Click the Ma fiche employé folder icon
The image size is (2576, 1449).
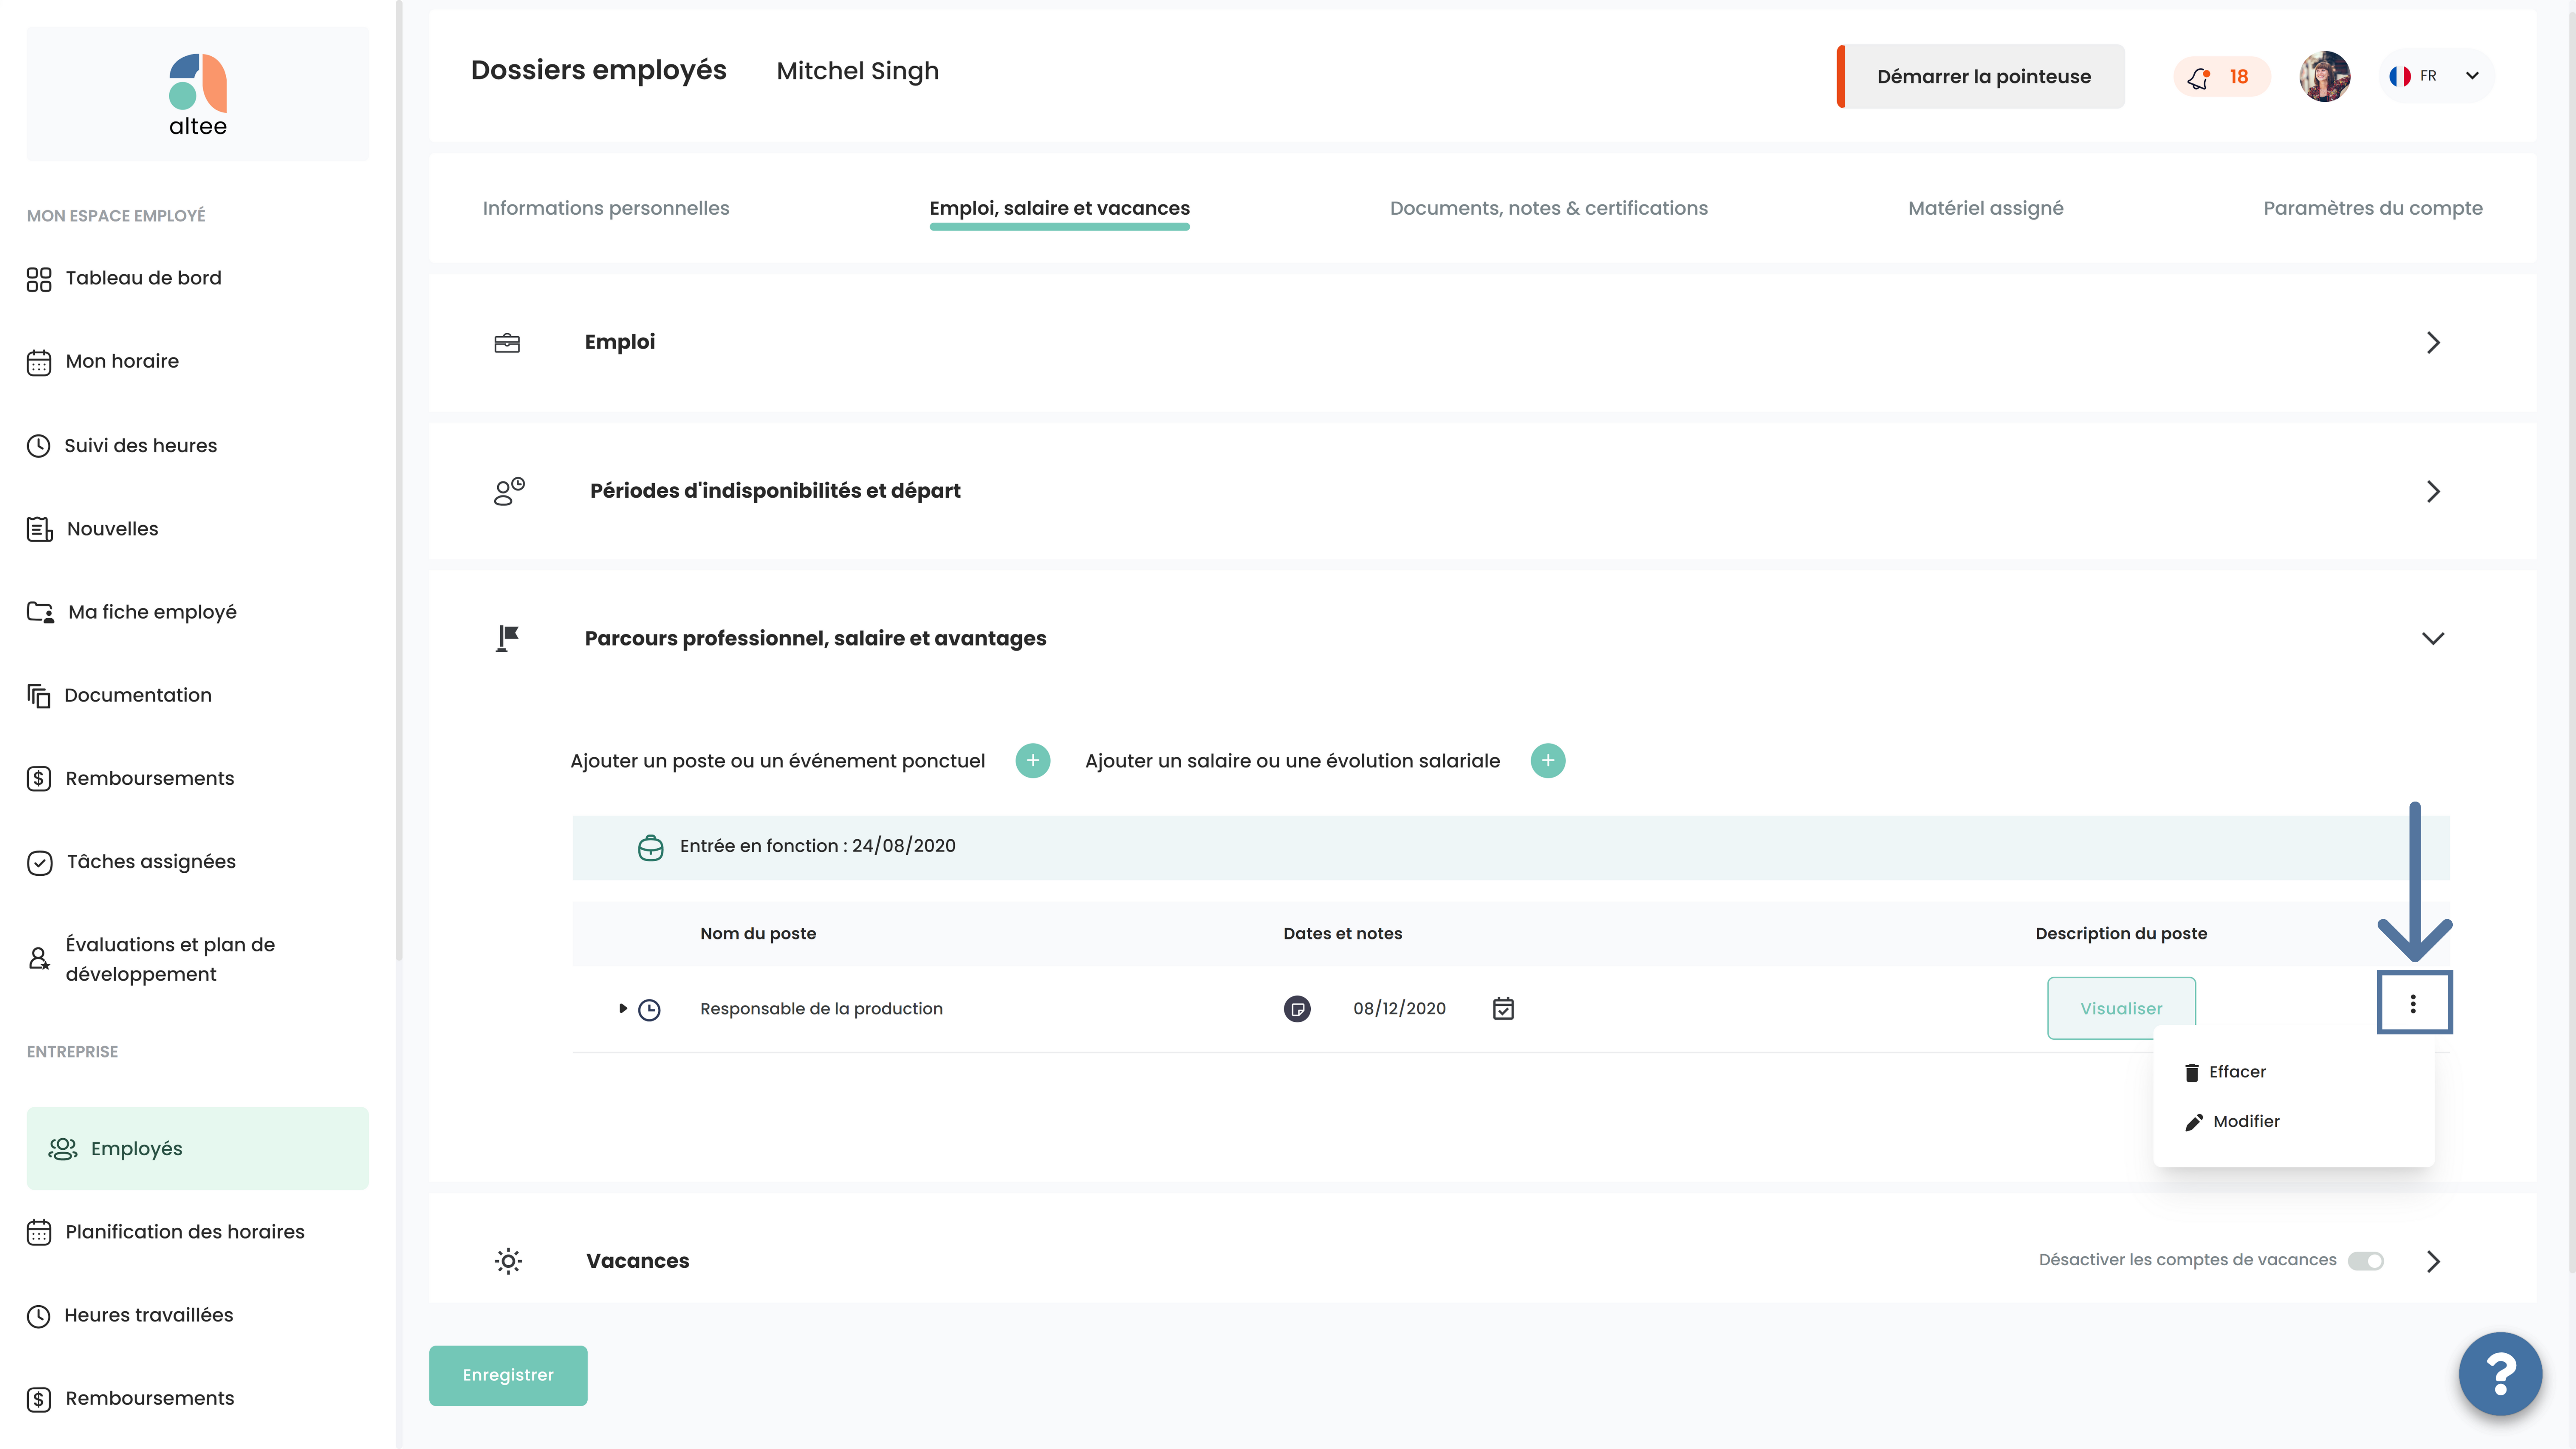[x=40, y=612]
